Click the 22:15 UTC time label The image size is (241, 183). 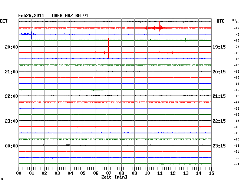click(219, 121)
